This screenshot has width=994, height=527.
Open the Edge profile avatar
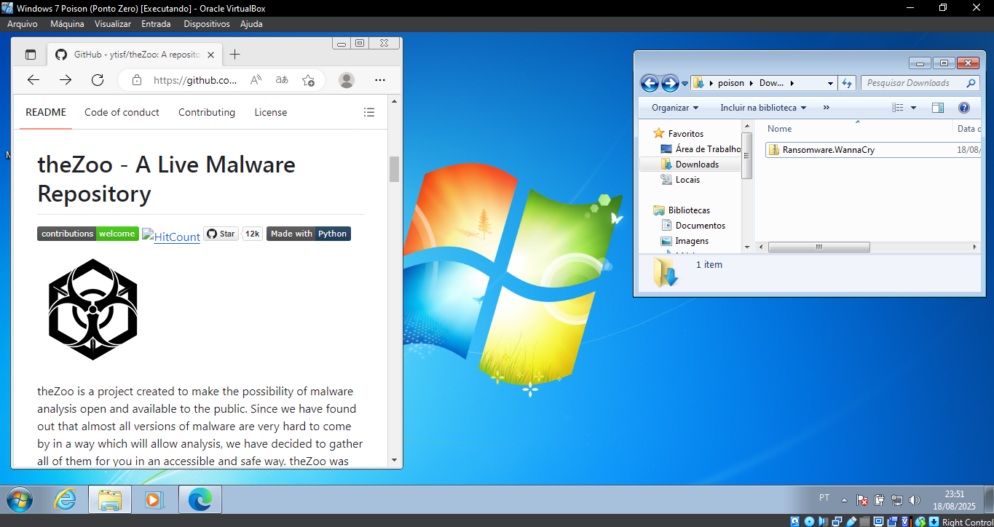347,80
